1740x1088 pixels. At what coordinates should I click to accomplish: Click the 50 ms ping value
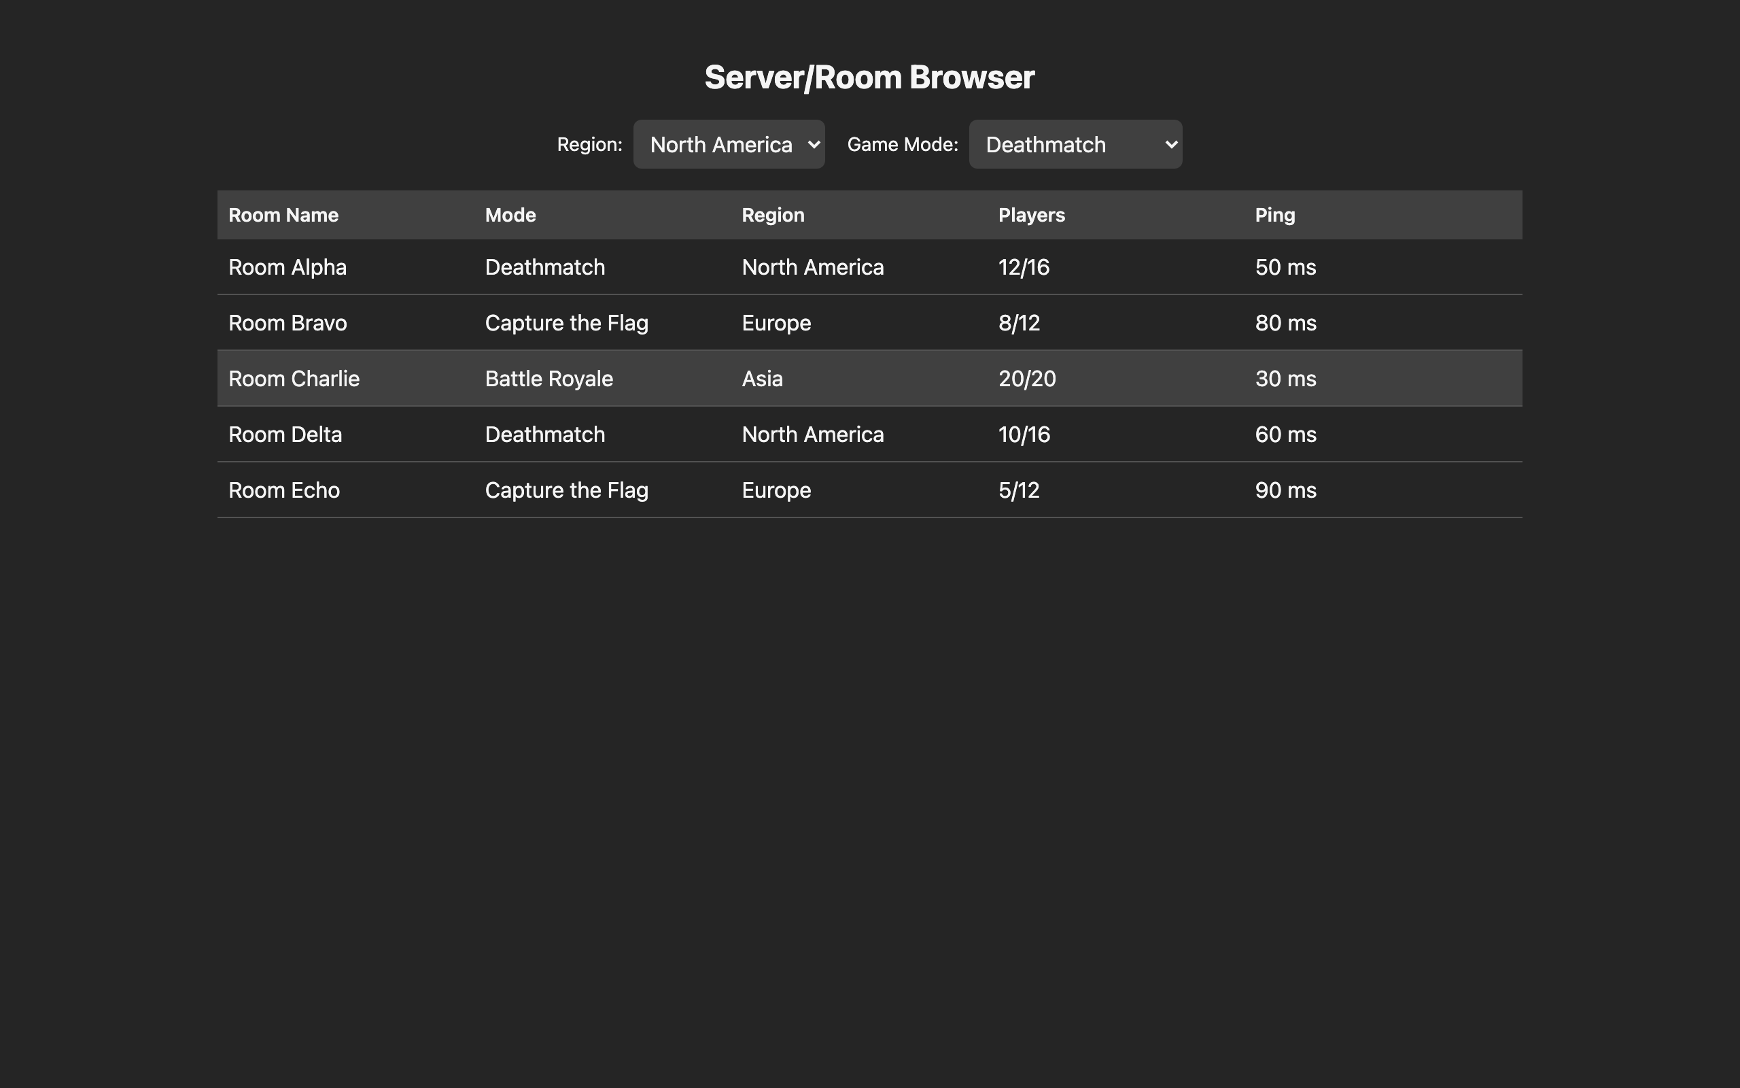[x=1285, y=268]
